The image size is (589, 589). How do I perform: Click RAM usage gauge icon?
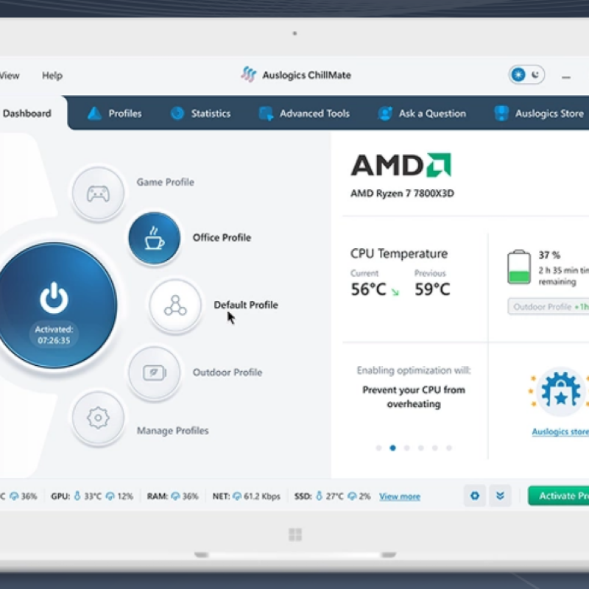point(175,496)
